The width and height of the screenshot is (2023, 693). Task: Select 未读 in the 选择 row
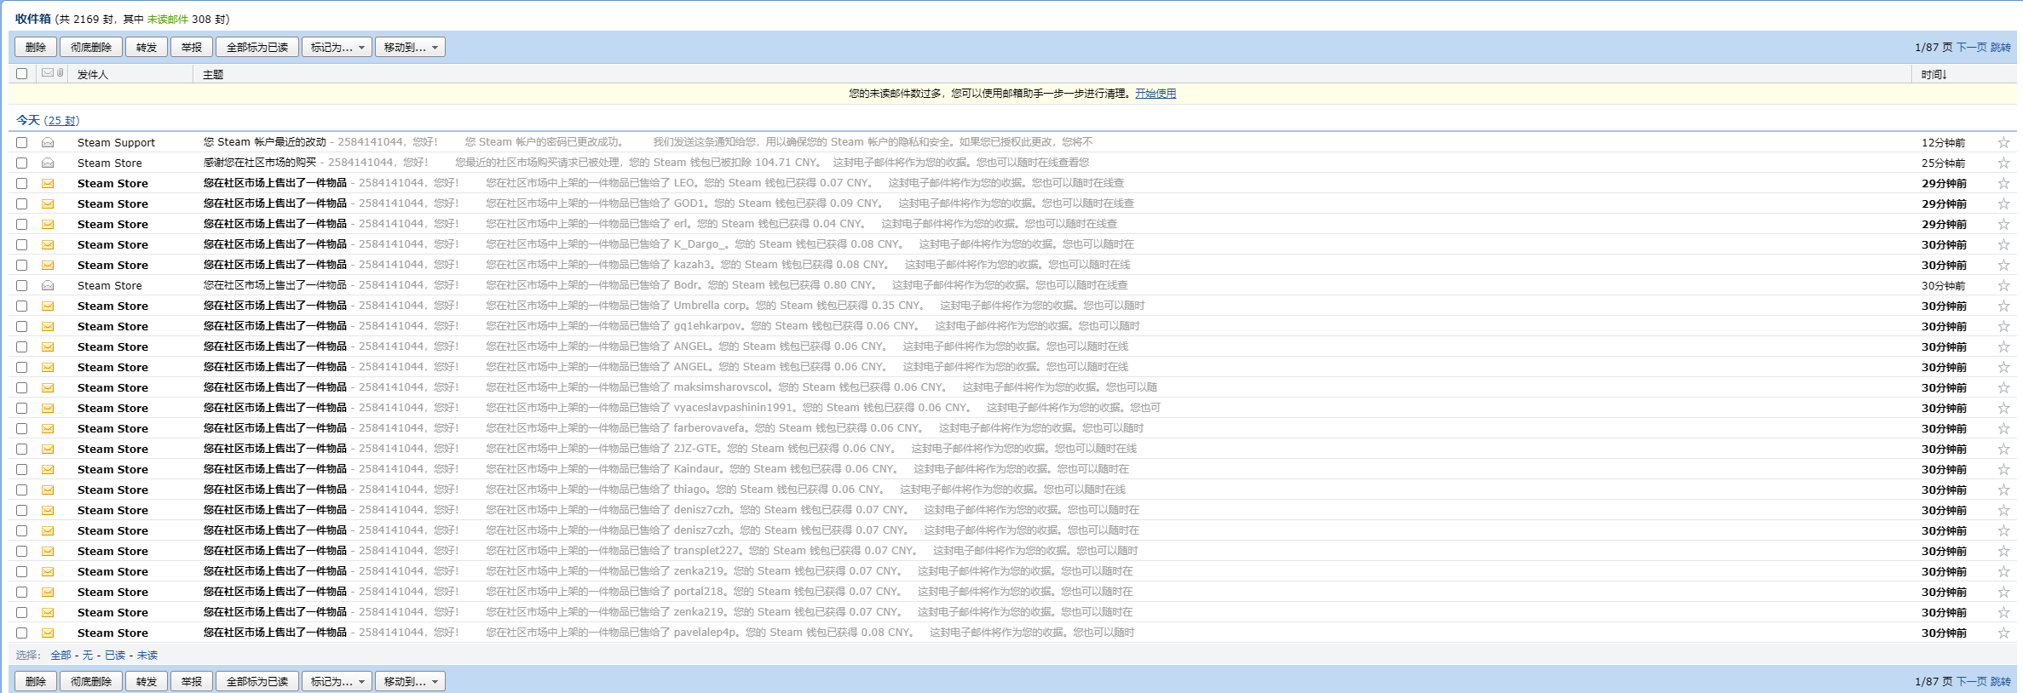147,656
